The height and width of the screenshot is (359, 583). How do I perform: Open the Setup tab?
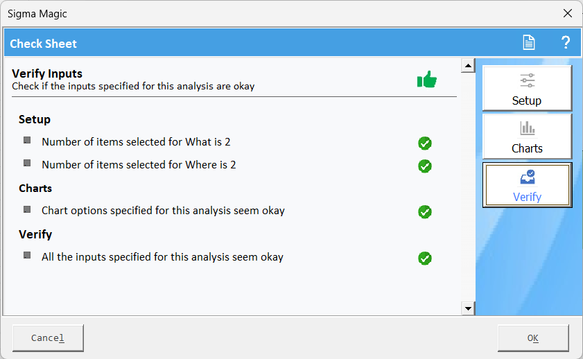coord(527,89)
